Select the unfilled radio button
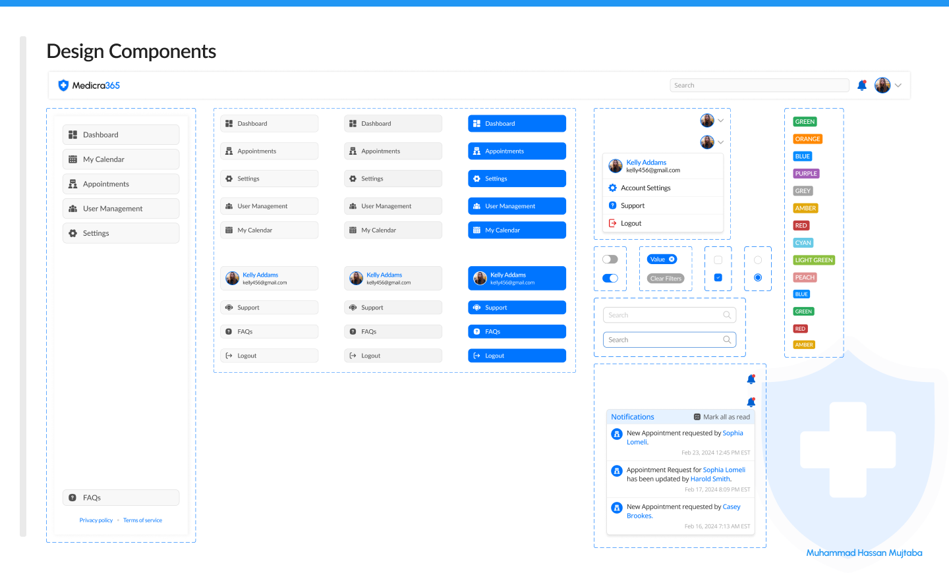The image size is (949, 573). point(757,259)
